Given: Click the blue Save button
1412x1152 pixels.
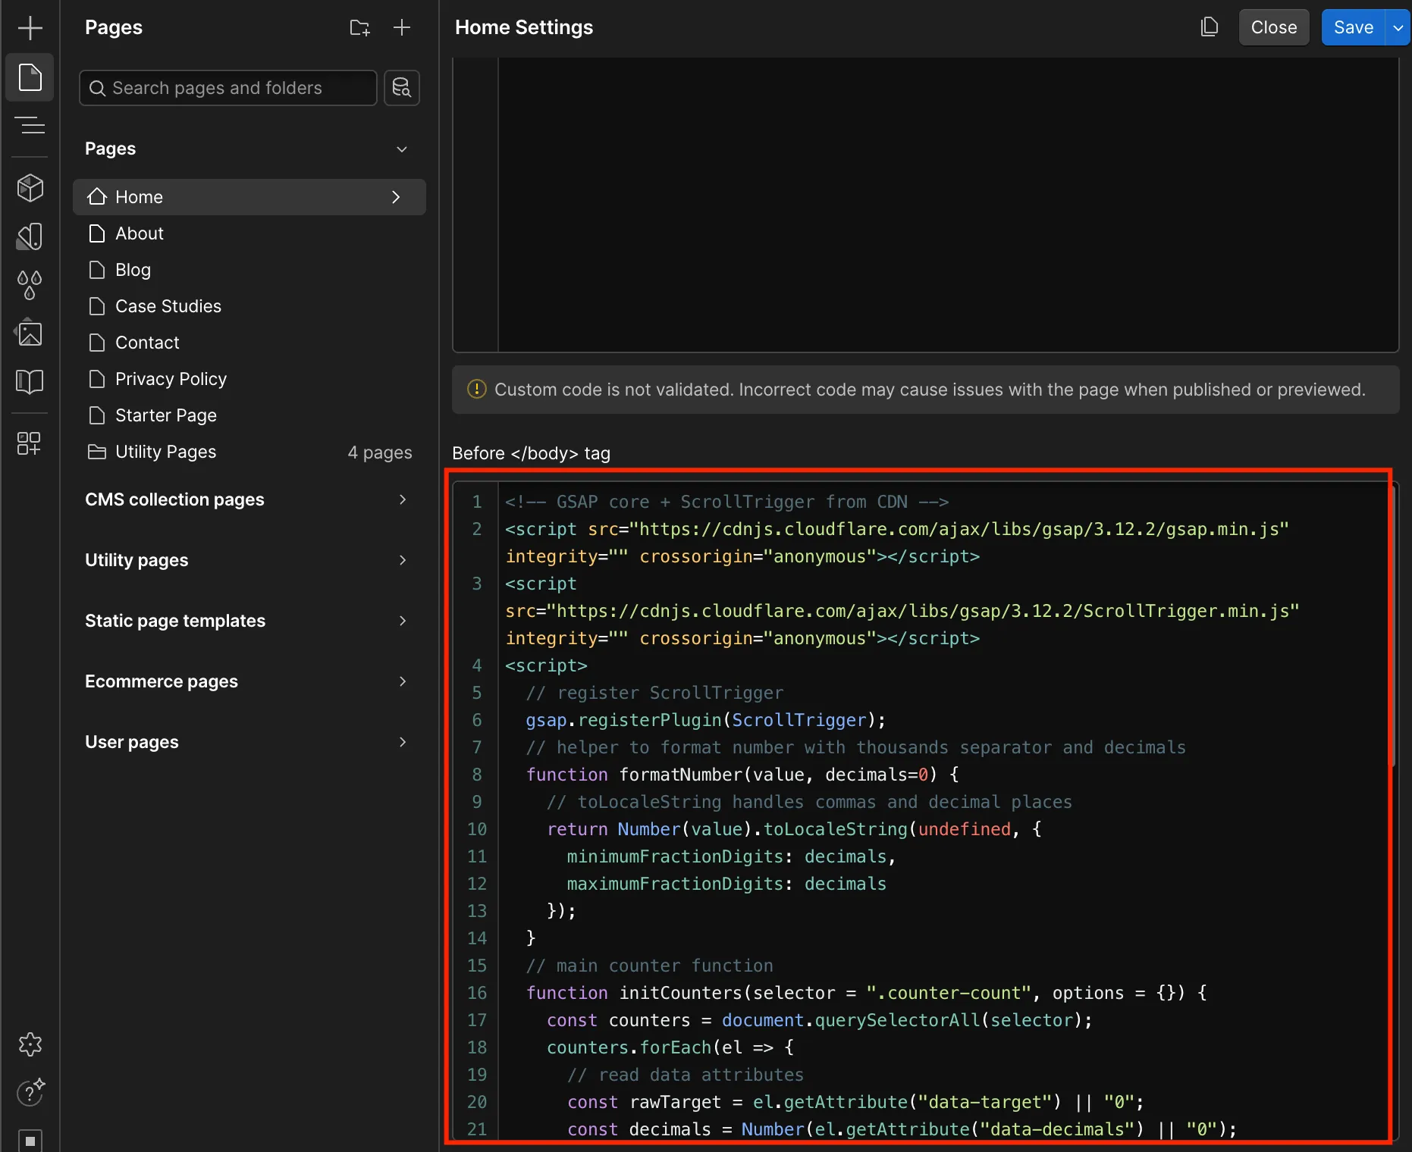Looking at the screenshot, I should point(1353,27).
